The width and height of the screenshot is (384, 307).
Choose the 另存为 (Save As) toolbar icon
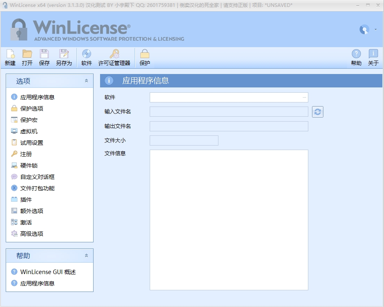(64, 58)
